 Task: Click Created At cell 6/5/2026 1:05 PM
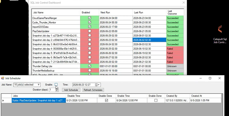[206, 100]
